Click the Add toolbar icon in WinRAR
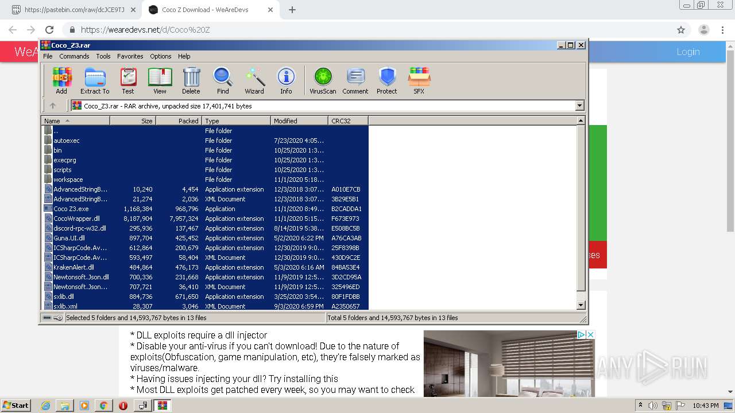 coord(61,81)
